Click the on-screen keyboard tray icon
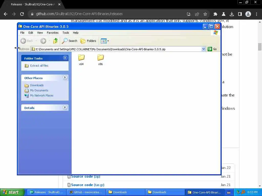The height and width of the screenshot is (196, 262). coord(229,192)
